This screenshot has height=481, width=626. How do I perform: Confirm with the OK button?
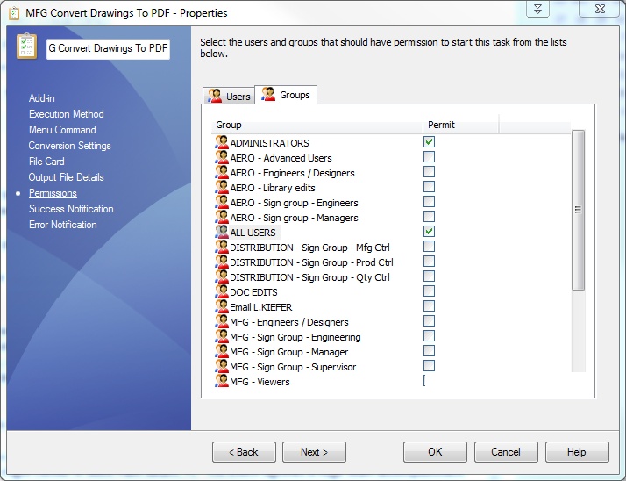pyautogui.click(x=435, y=452)
